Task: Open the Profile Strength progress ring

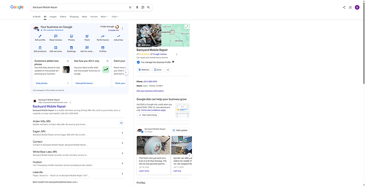Action: [117, 27]
